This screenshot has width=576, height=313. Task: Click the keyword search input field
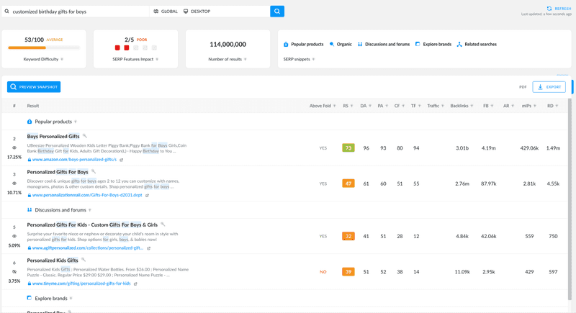(x=76, y=12)
